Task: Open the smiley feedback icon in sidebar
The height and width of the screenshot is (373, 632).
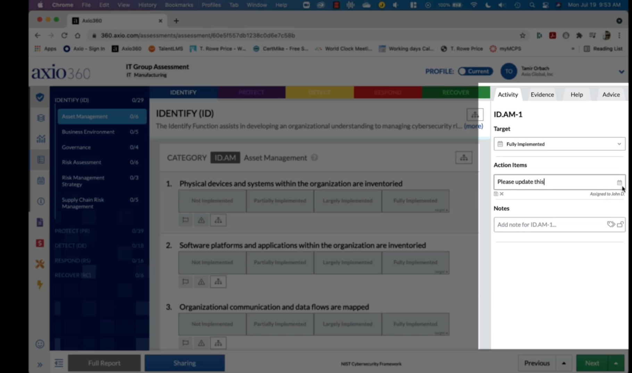Action: 40,344
